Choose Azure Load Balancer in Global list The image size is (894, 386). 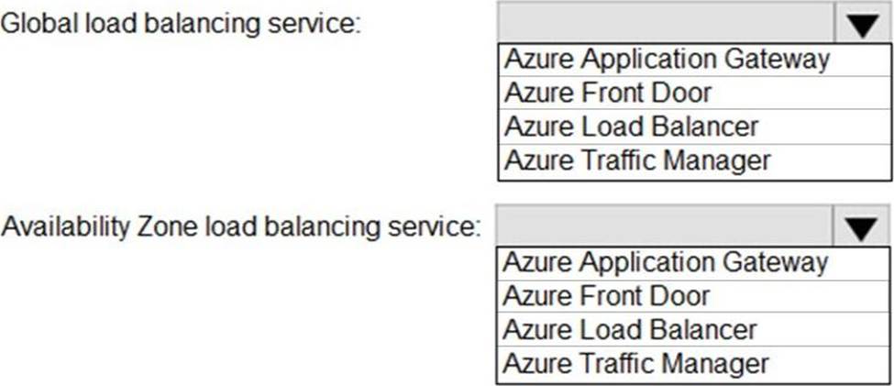point(694,127)
